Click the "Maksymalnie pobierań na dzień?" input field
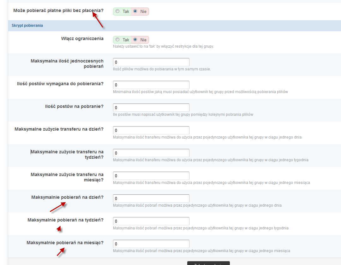 [x=151, y=198]
